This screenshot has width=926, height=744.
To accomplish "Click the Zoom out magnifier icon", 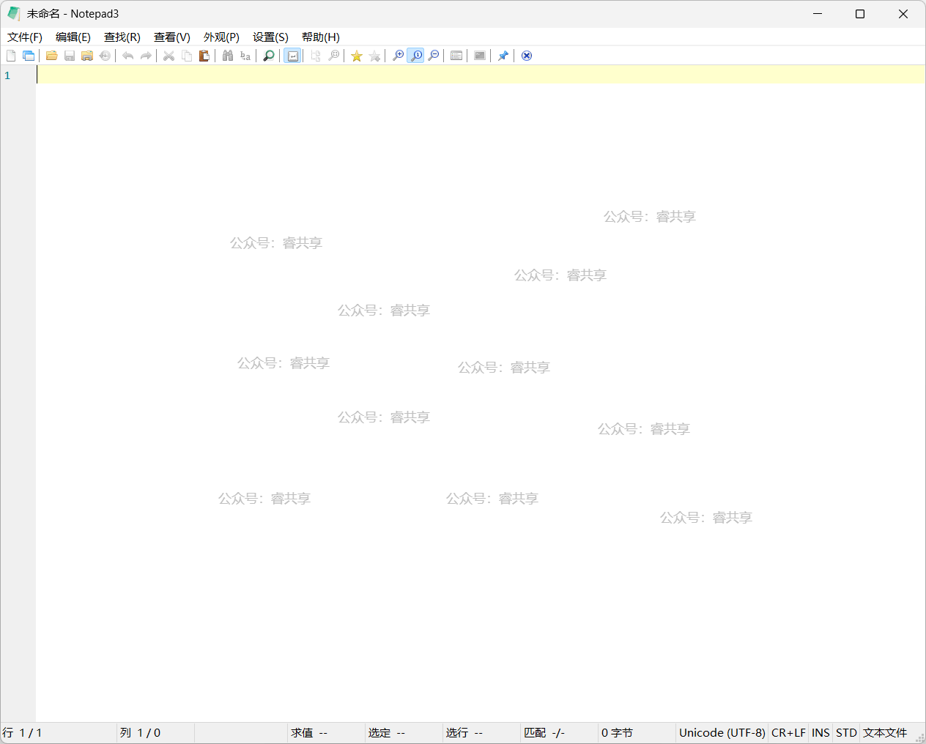I will click(434, 56).
